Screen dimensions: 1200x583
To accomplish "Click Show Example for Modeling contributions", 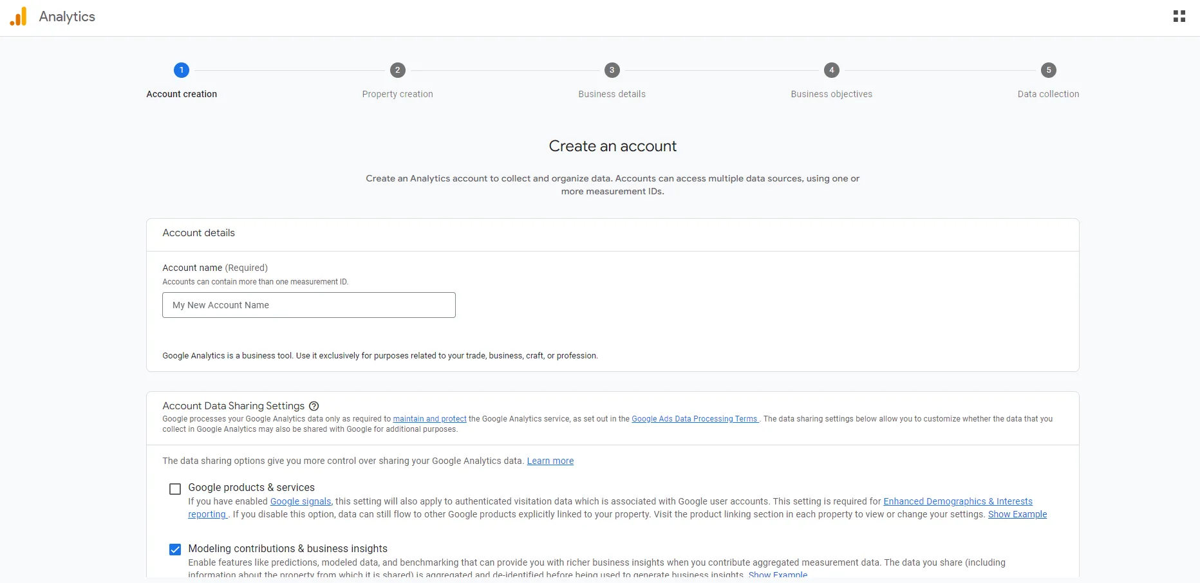I will (x=778, y=575).
